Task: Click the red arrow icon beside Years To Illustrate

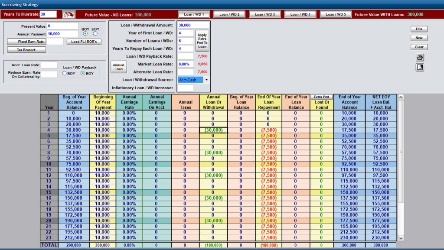Action: [69, 14]
